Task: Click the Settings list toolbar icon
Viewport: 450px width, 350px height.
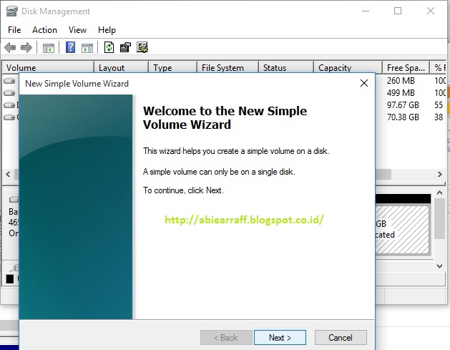Action: 142,47
